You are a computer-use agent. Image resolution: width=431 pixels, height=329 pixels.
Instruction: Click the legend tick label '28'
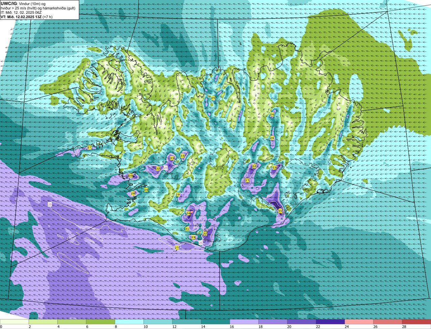tap(403, 327)
